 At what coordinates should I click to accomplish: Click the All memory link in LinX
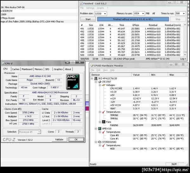coord(154,13)
